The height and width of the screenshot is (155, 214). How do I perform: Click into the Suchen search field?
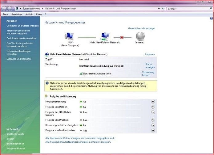coord(188,9)
